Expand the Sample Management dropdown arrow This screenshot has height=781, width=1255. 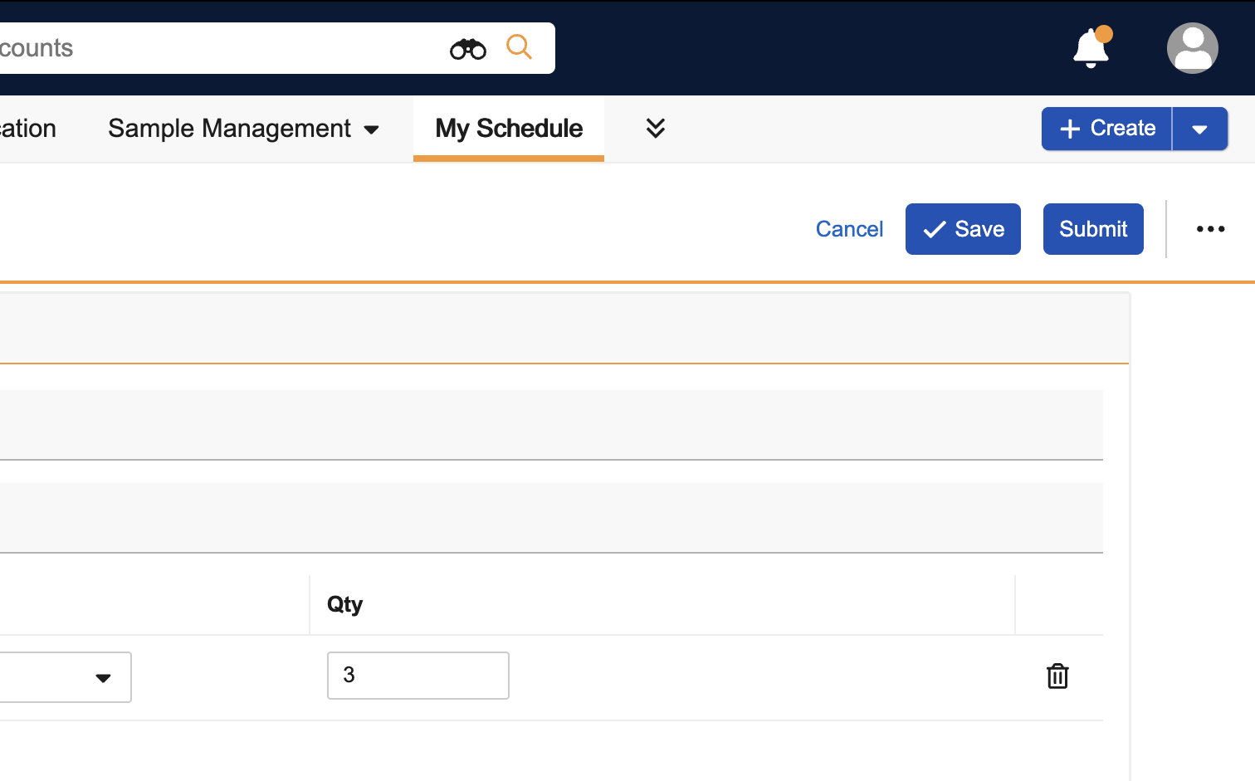click(x=372, y=129)
